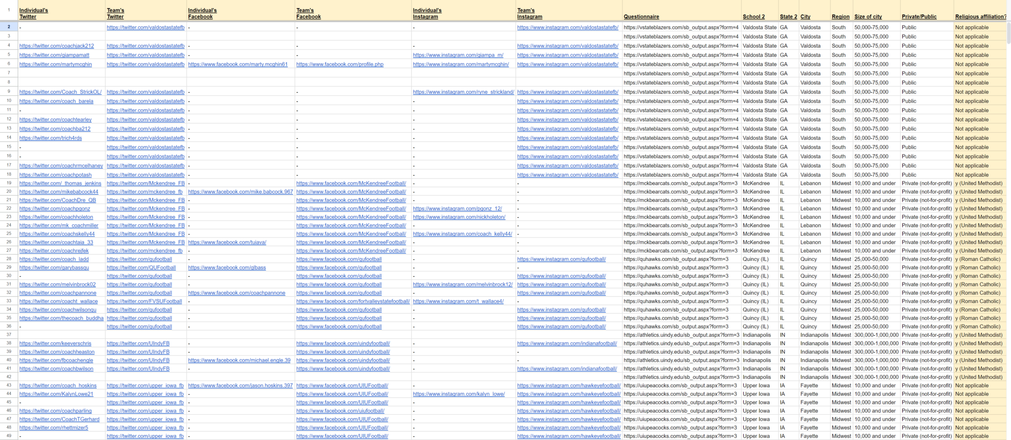The width and height of the screenshot is (1011, 440).
Task: Open the instagram.com/kalyn_lowe link
Action: pyautogui.click(x=459, y=394)
